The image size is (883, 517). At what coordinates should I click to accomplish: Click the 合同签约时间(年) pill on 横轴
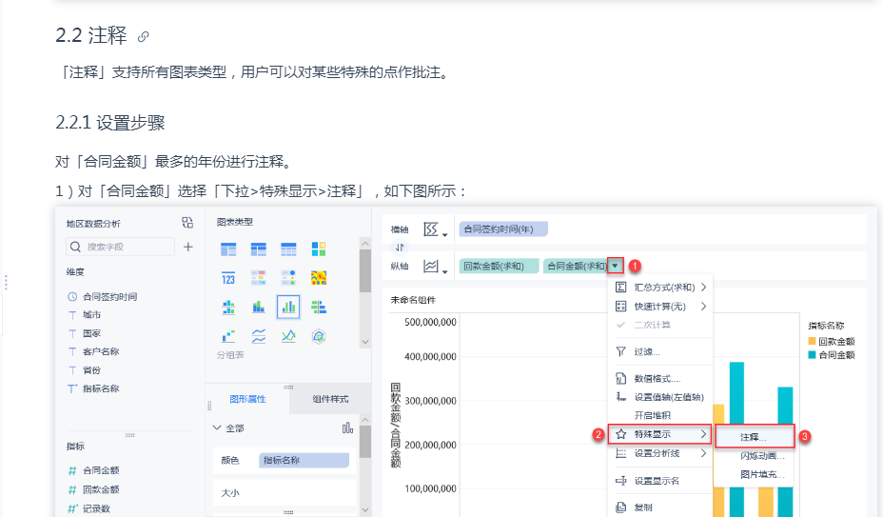(x=503, y=229)
